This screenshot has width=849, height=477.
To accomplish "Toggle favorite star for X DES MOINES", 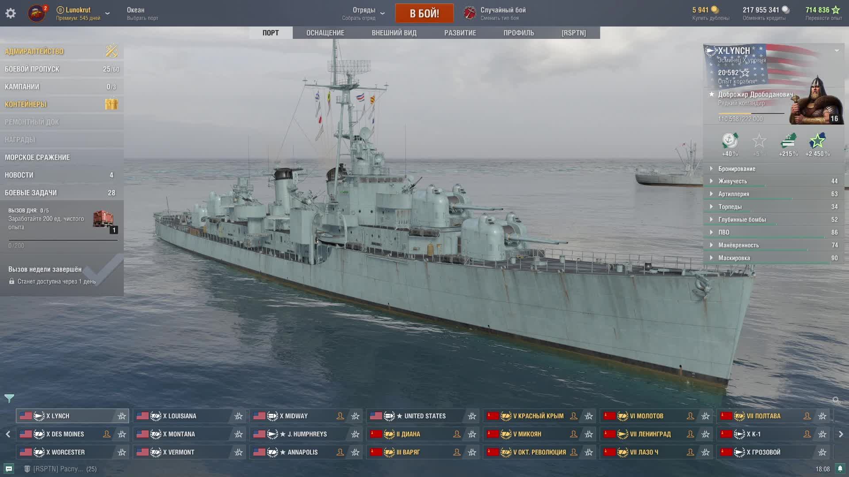I will click(x=122, y=434).
